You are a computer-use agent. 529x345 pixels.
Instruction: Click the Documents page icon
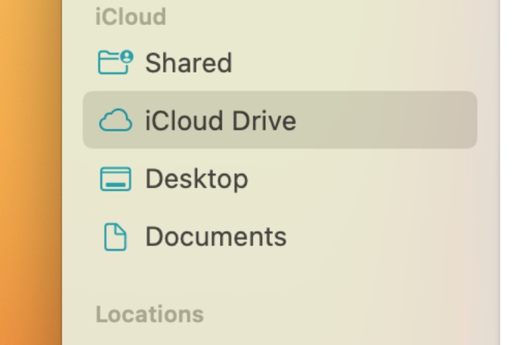(116, 237)
